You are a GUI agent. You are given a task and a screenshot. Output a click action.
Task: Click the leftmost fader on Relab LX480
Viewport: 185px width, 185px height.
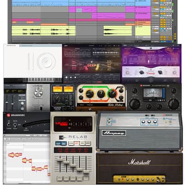[60, 160]
